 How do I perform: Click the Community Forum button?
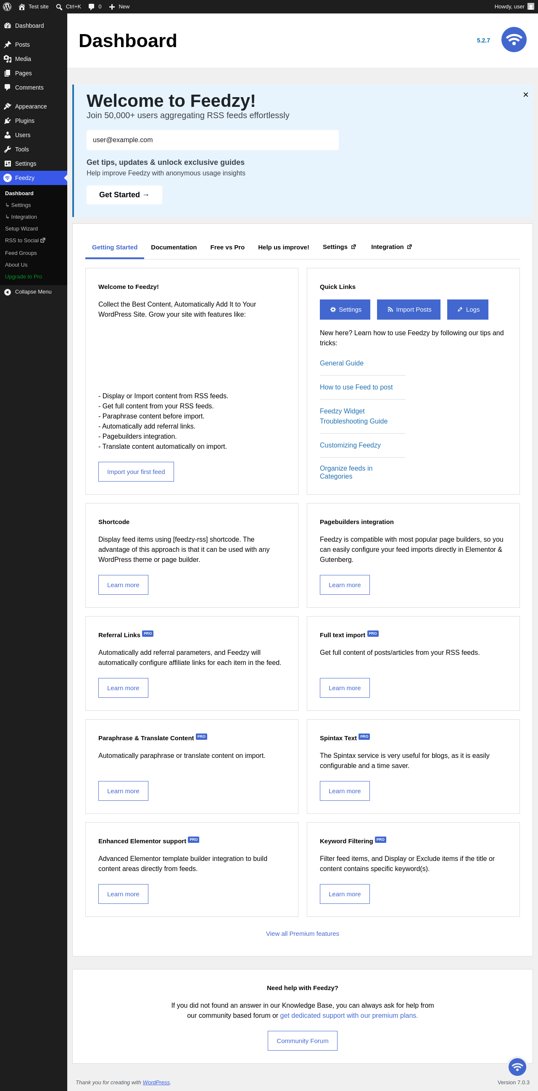pos(303,1041)
